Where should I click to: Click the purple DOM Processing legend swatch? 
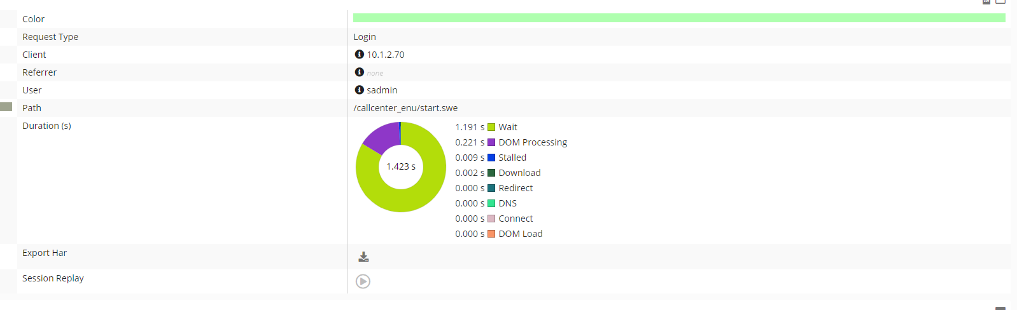click(491, 142)
